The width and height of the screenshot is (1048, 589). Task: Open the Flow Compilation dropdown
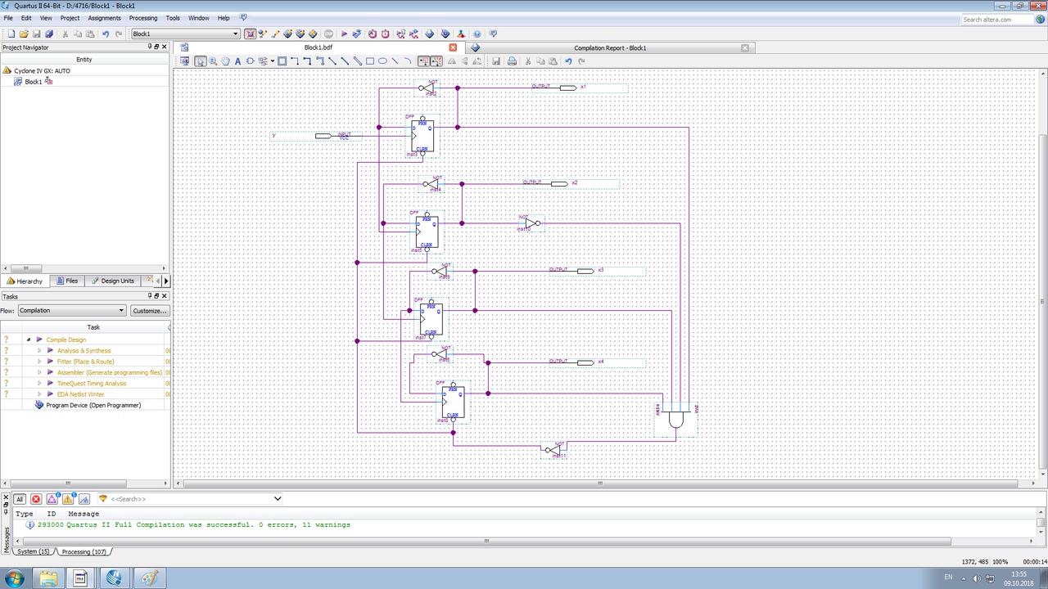click(x=72, y=311)
